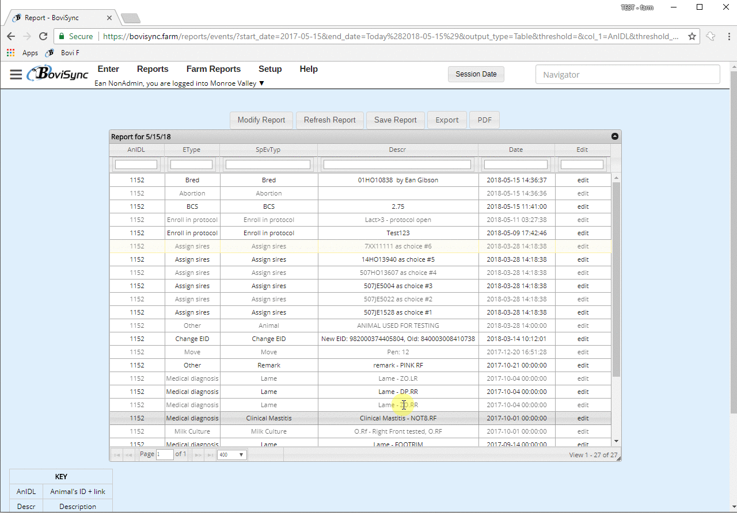Screen dimensions: 737x513
Task: Click the browser page scrollbar up arrow
Action: 733,66
